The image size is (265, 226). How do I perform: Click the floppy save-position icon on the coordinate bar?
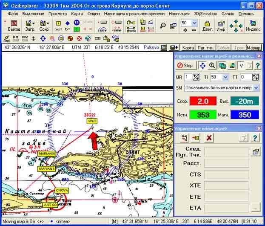[x=174, y=48]
